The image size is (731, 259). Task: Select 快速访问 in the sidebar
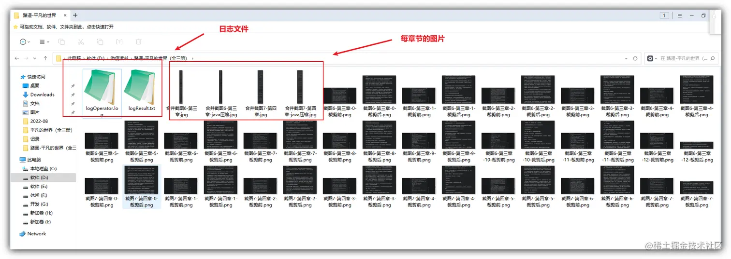[33, 77]
